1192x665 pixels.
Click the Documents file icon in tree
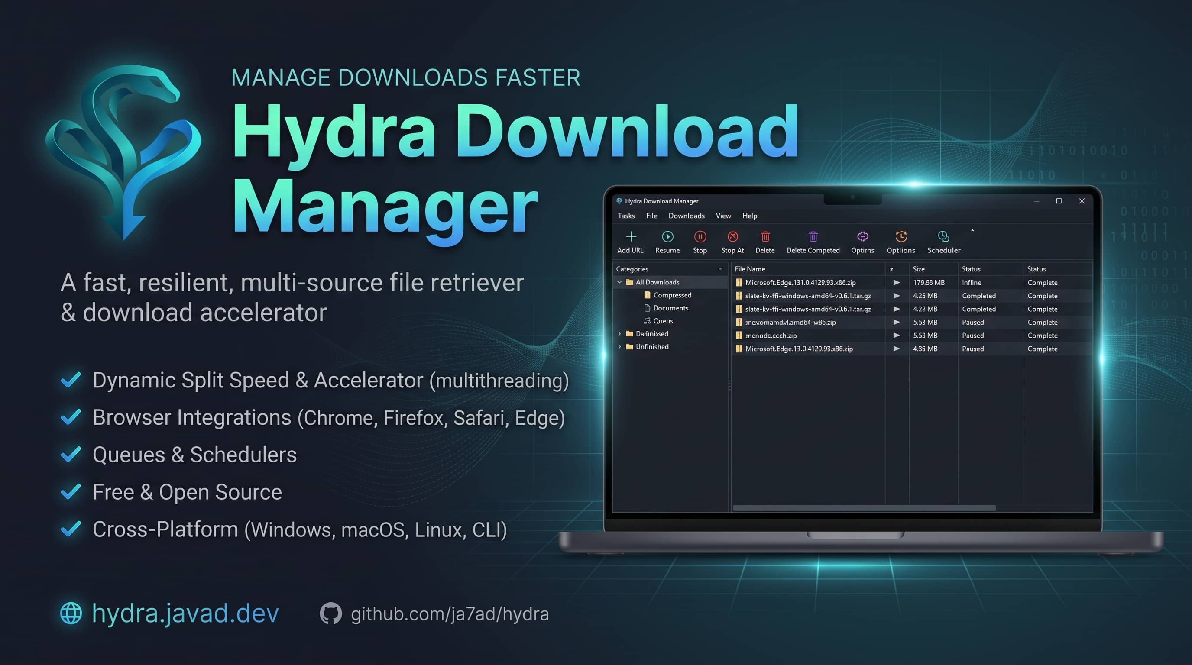648,307
